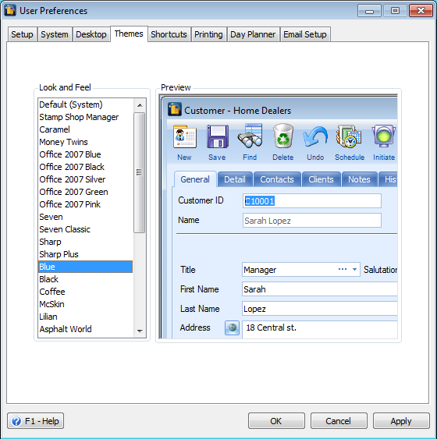
Task: Switch to Email Setup tab
Action: [x=305, y=34]
